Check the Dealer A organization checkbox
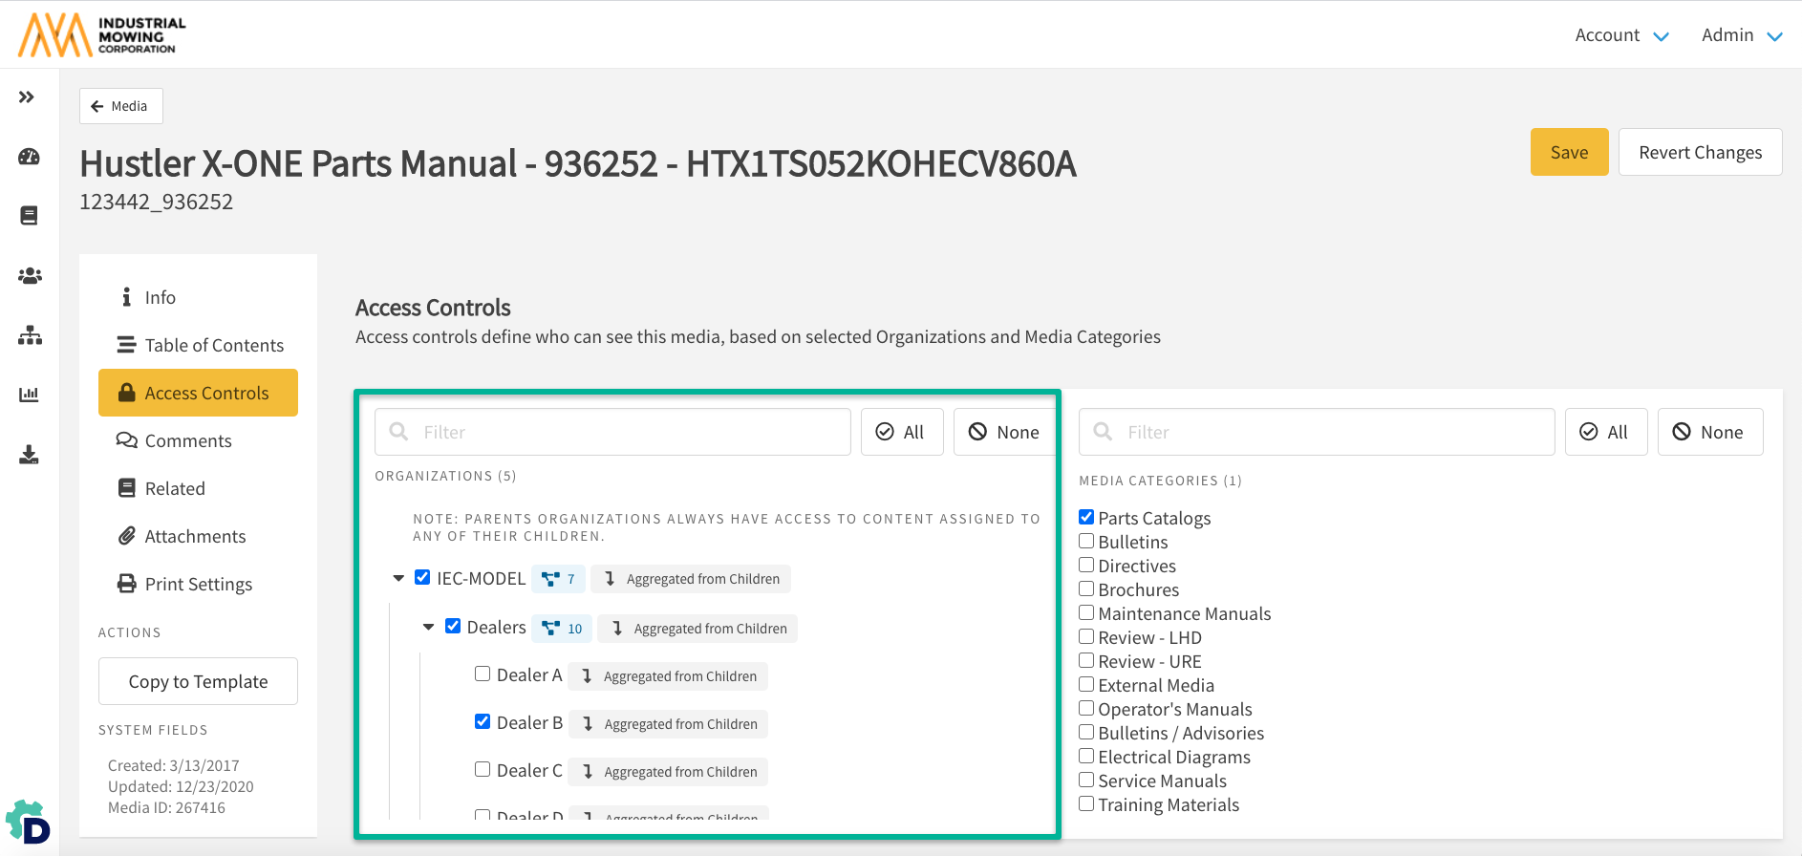1802x856 pixels. click(x=483, y=674)
